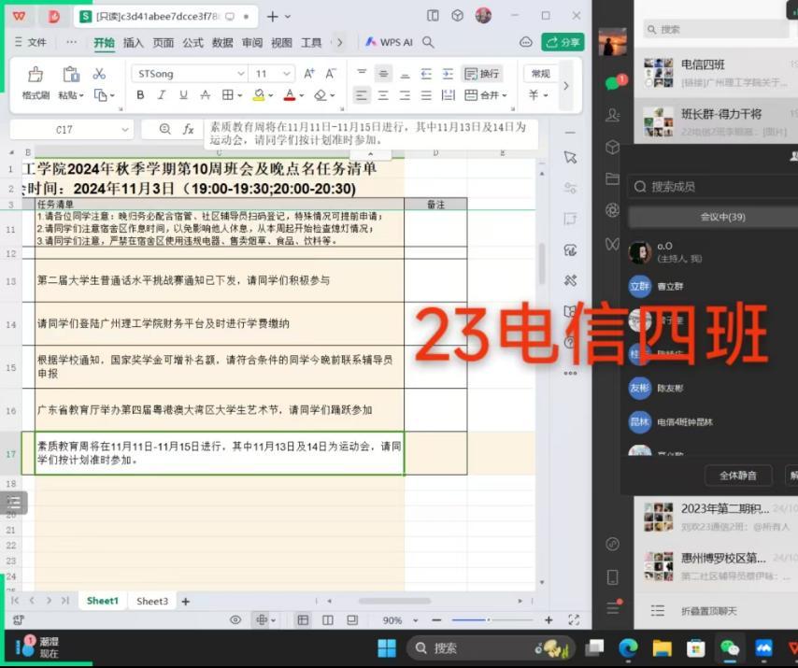The height and width of the screenshot is (668, 798).
Task: Toggle bold formatting
Action: coord(140,95)
